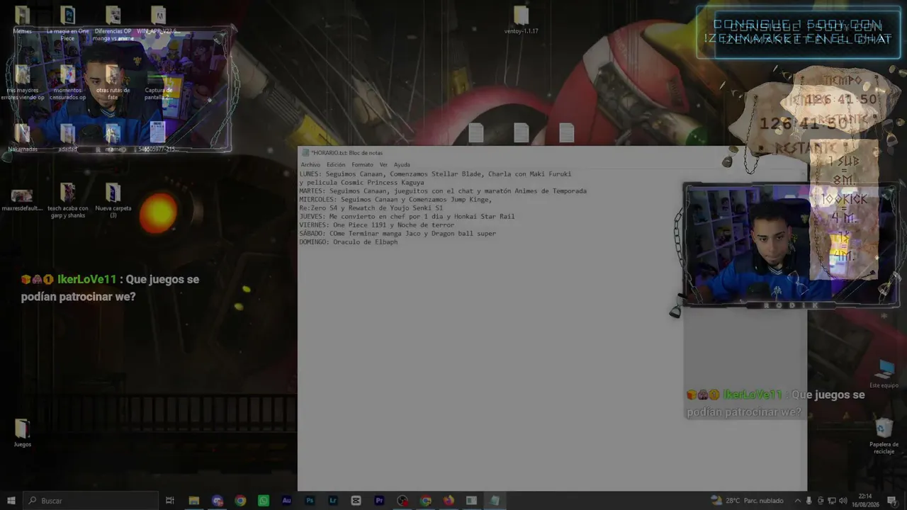Select the WIN_APP_V23.6 desktop file

coord(158,20)
